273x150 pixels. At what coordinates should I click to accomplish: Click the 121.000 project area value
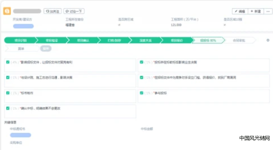pyautogui.click(x=176, y=25)
